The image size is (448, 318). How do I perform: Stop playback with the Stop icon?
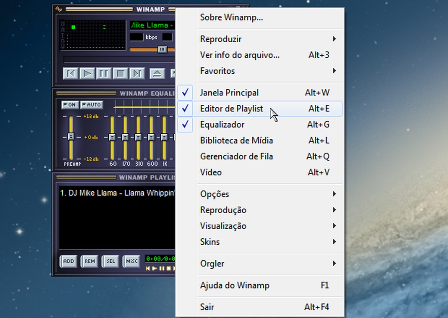point(120,74)
